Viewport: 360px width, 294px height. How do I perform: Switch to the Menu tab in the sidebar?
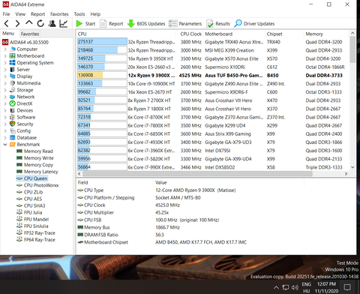(x=8, y=33)
